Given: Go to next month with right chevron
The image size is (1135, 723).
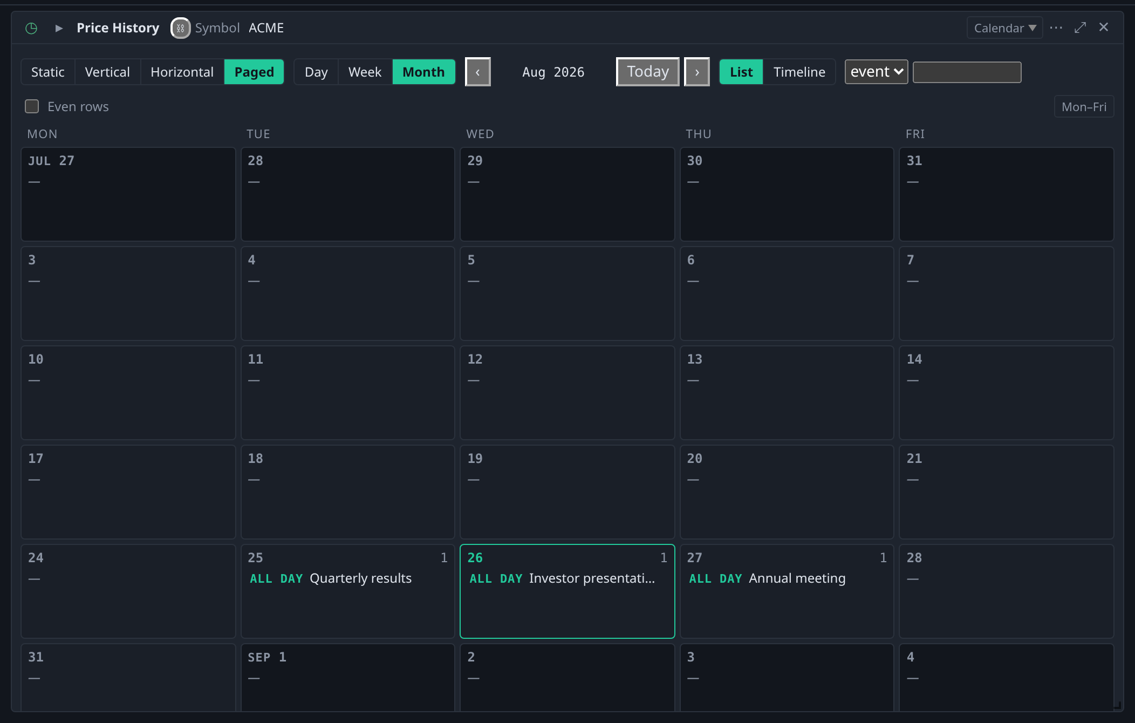Looking at the screenshot, I should point(697,72).
